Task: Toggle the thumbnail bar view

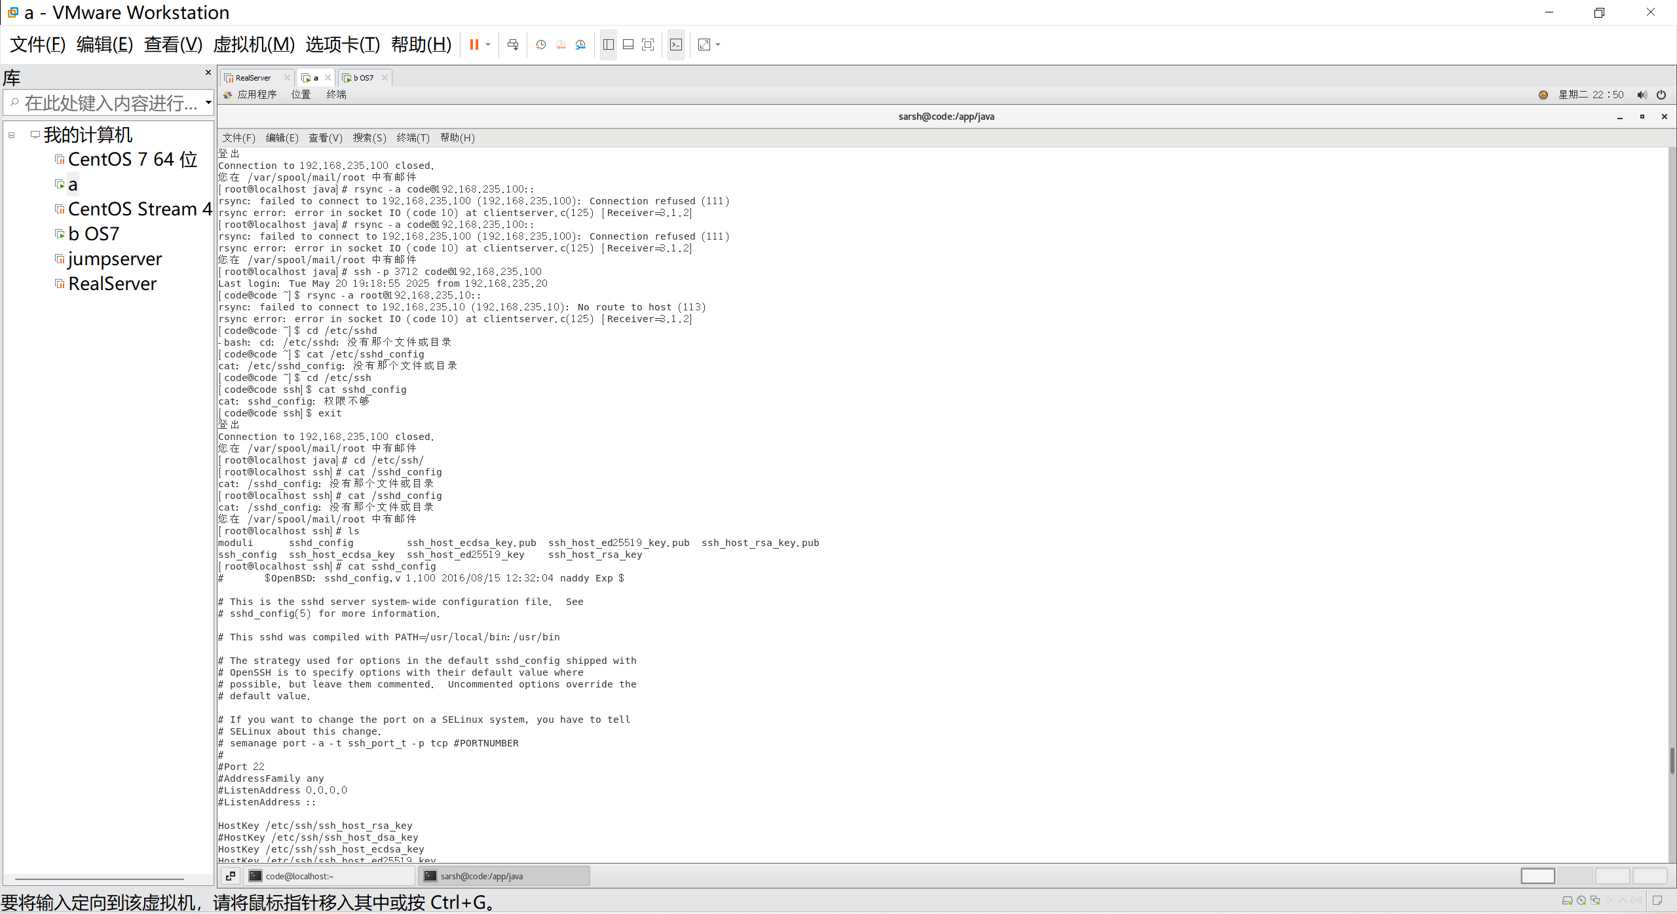Action: [628, 45]
